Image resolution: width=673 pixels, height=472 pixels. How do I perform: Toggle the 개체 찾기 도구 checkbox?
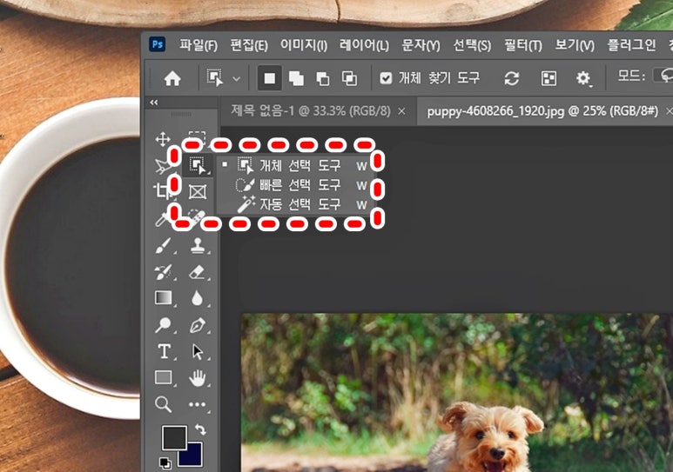tap(386, 78)
